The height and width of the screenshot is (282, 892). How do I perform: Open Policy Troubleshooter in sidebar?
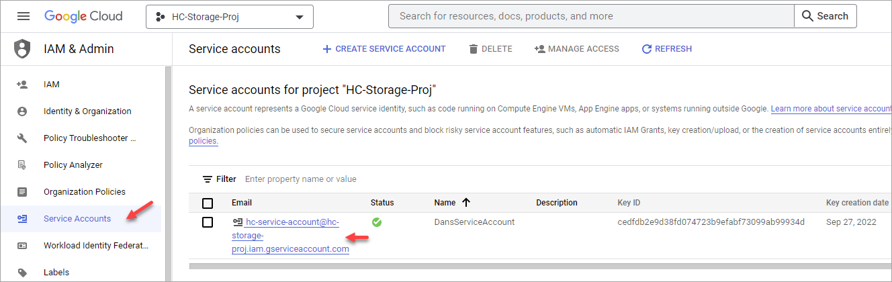click(x=89, y=138)
